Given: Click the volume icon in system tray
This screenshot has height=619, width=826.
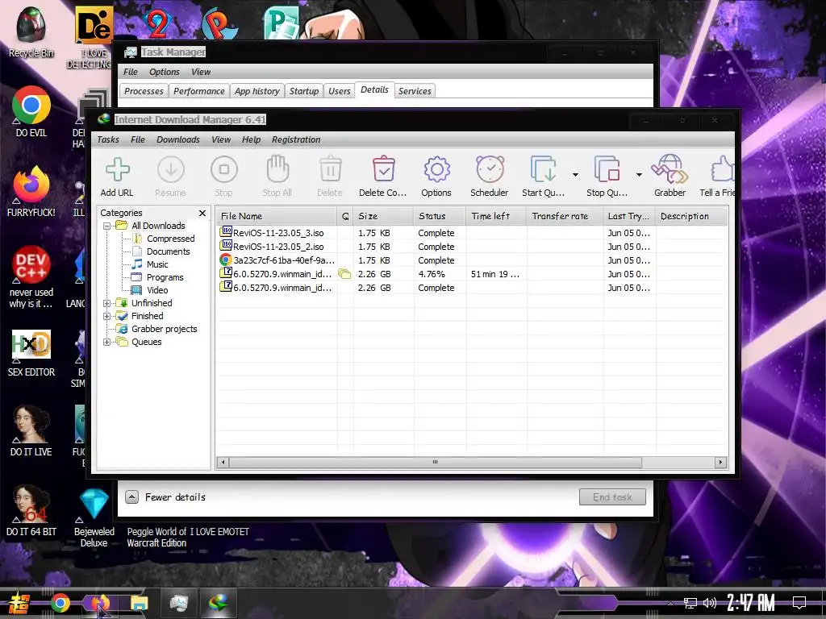Looking at the screenshot, I should pyautogui.click(x=710, y=603).
